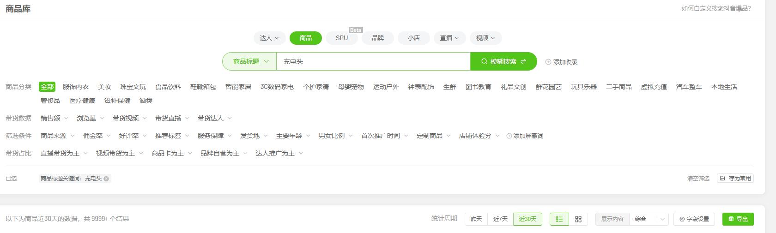The height and width of the screenshot is (233, 776).
Task: Select the 3C数码家电 category
Action: 277,87
